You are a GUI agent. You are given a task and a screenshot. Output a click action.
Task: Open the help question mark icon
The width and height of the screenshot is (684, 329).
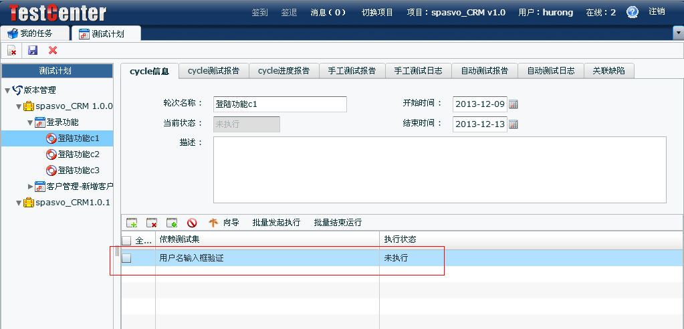click(x=632, y=12)
